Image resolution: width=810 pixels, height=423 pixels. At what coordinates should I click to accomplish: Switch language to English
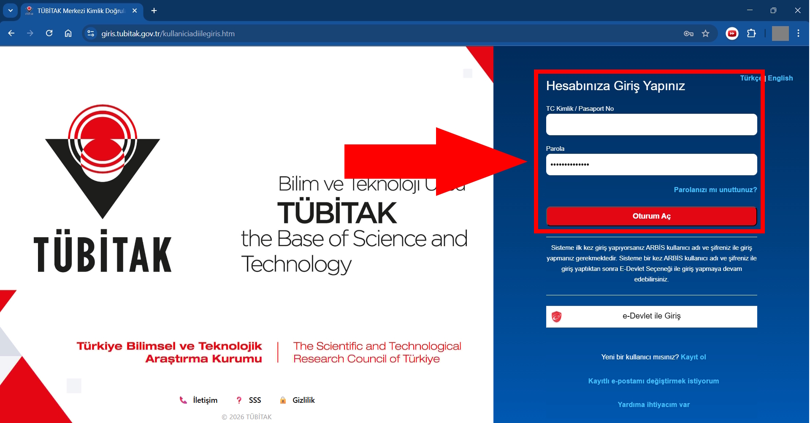click(780, 78)
